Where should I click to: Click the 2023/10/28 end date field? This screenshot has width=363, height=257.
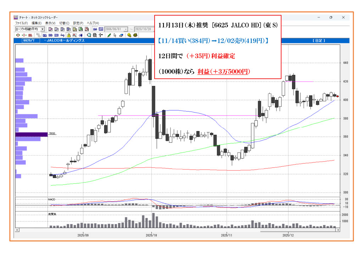[x=143, y=29]
